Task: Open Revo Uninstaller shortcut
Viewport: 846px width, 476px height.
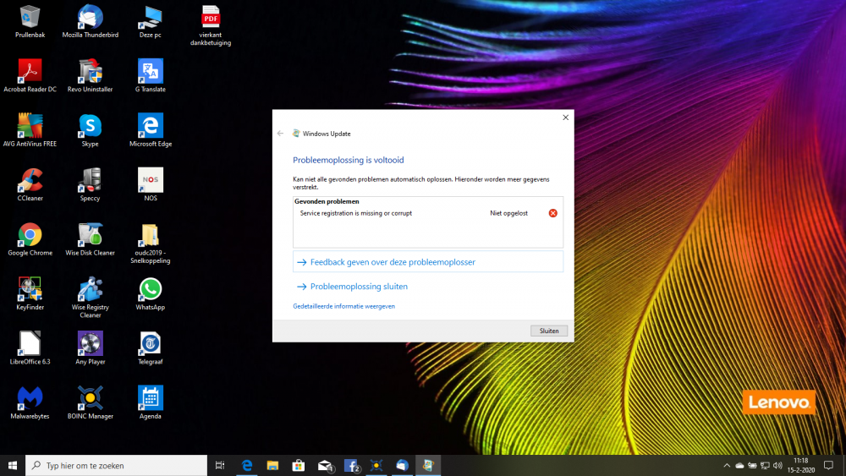Action: point(91,71)
